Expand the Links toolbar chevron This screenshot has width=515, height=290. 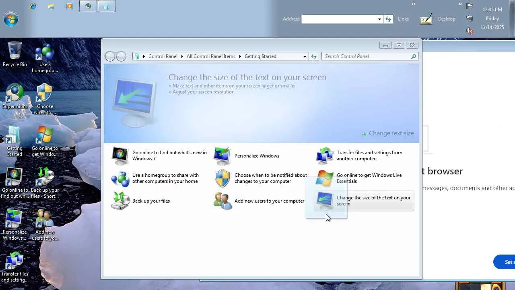click(413, 4)
